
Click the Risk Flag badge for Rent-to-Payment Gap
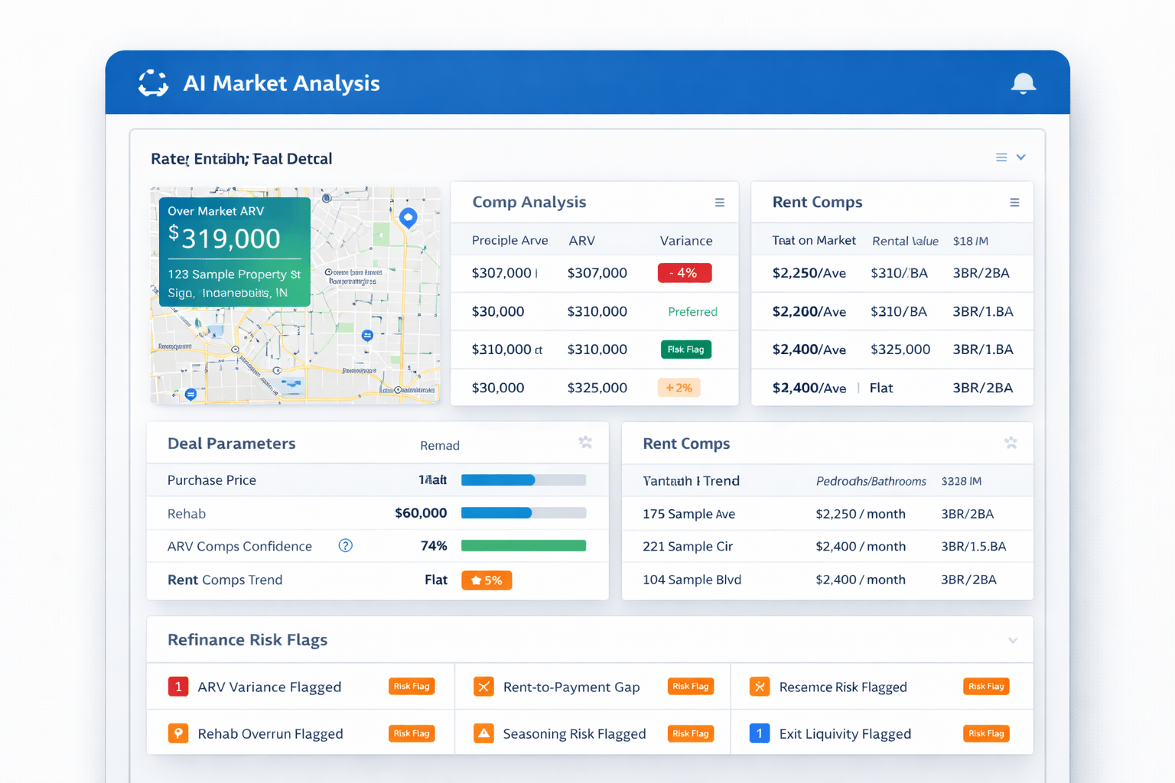point(691,687)
